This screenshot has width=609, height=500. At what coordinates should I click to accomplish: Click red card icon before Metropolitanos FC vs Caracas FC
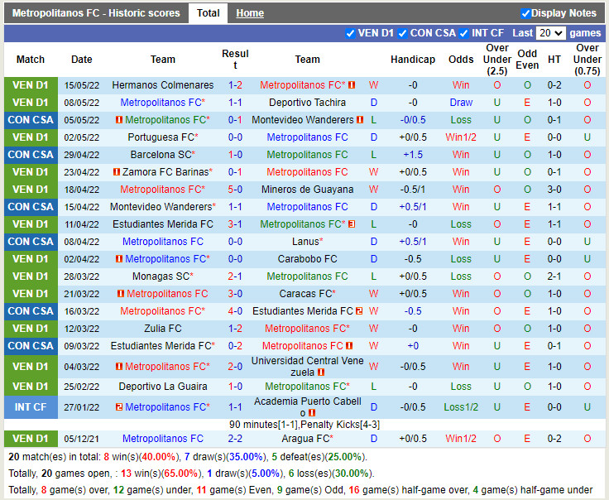(x=121, y=294)
